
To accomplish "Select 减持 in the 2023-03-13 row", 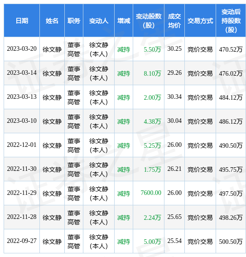I will coord(124,97).
